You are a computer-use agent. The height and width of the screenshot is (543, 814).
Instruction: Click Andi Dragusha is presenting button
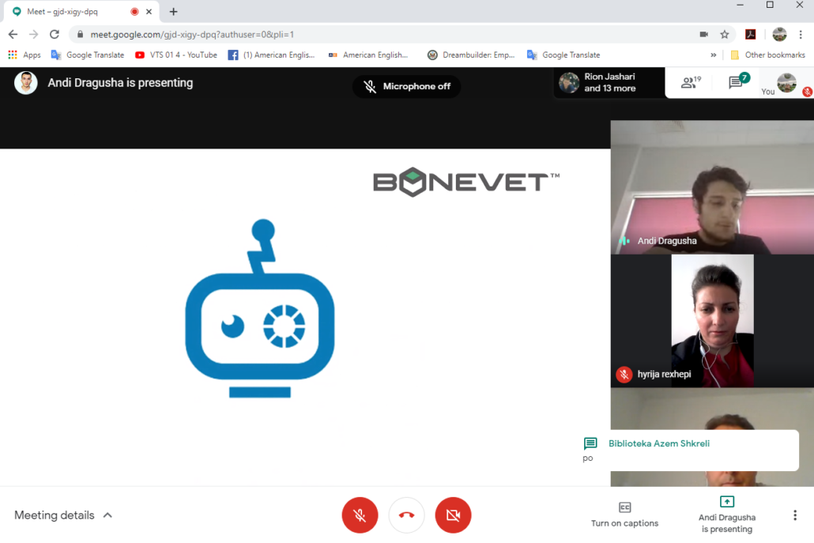pos(727,515)
